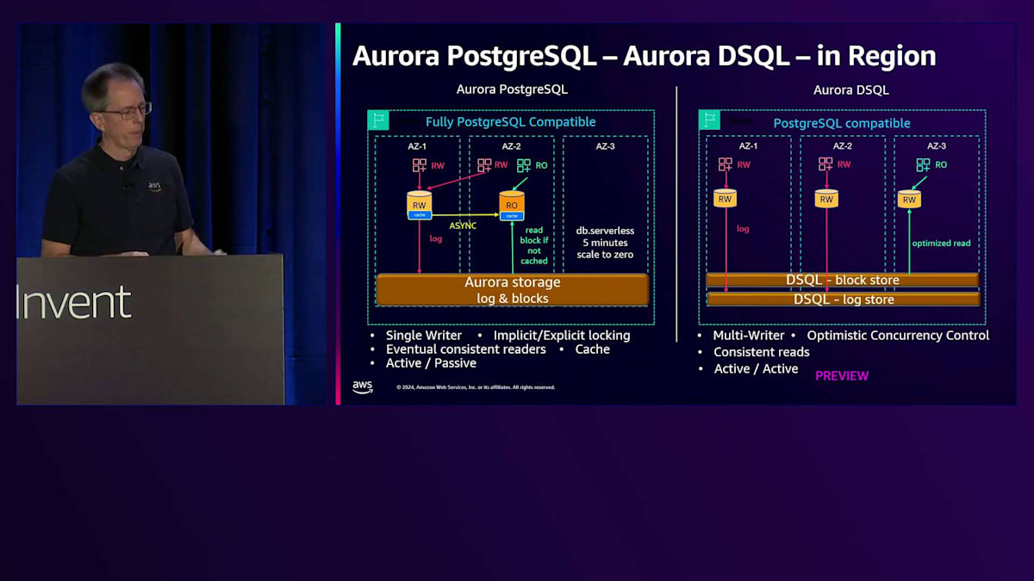Click the Aurora PostgreSQL column heading
The image size is (1034, 581).
pyautogui.click(x=512, y=90)
